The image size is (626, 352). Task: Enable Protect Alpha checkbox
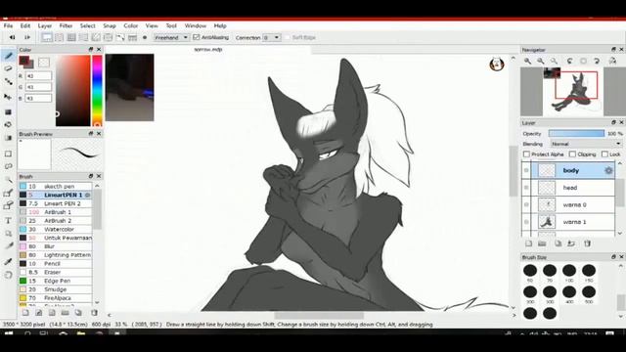point(544,154)
